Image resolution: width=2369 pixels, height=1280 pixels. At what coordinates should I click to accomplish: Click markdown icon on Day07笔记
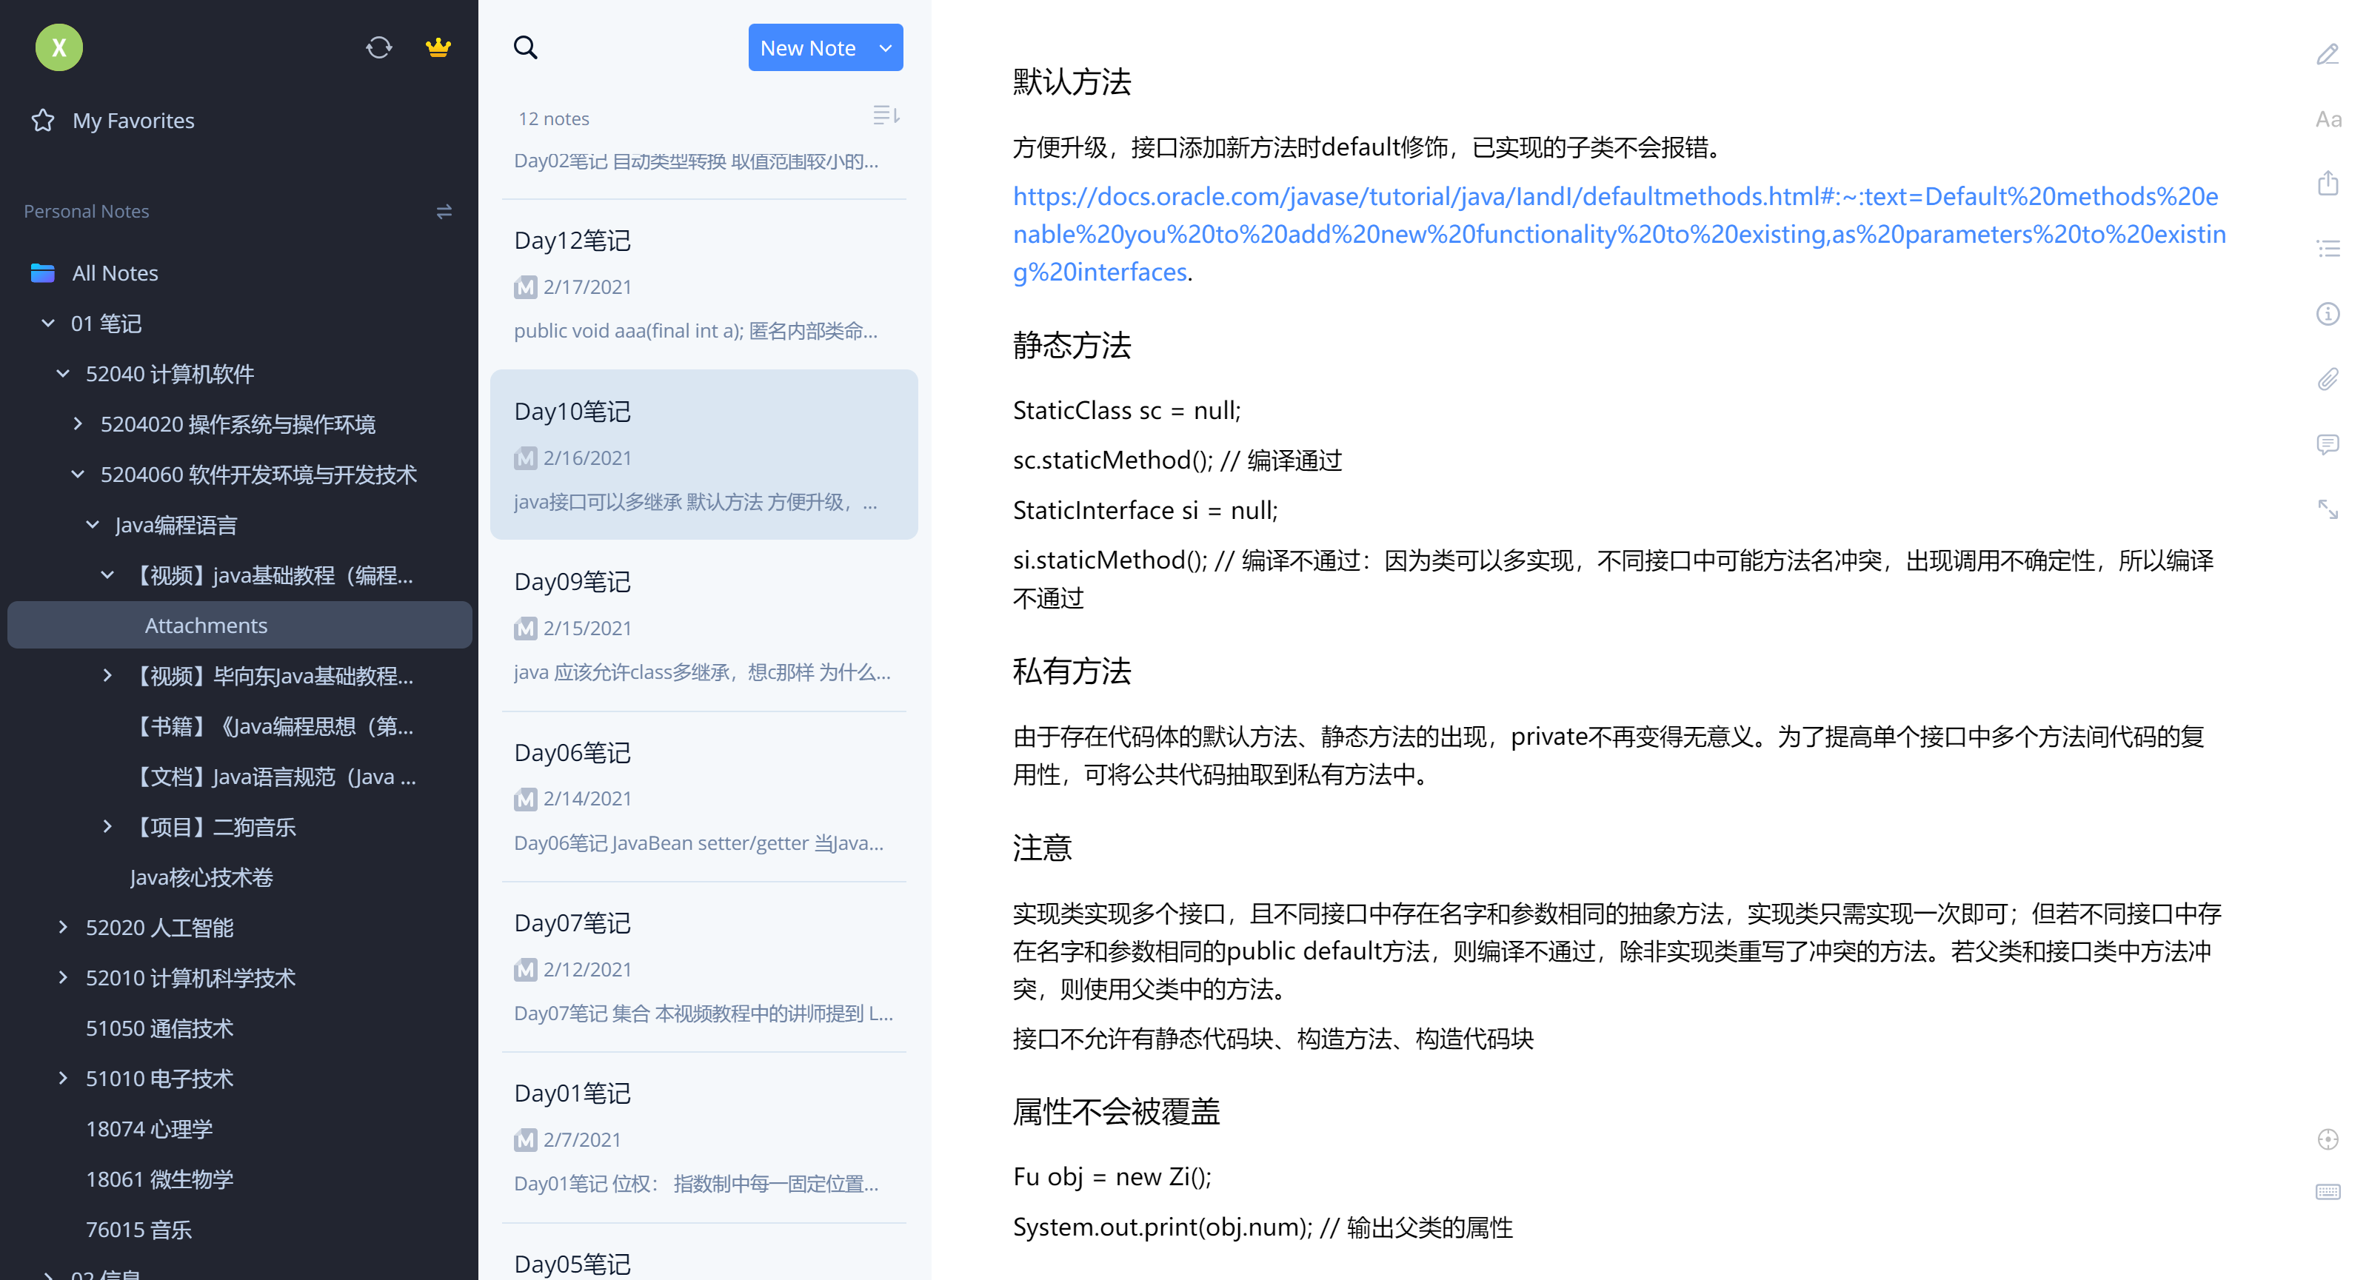525,969
